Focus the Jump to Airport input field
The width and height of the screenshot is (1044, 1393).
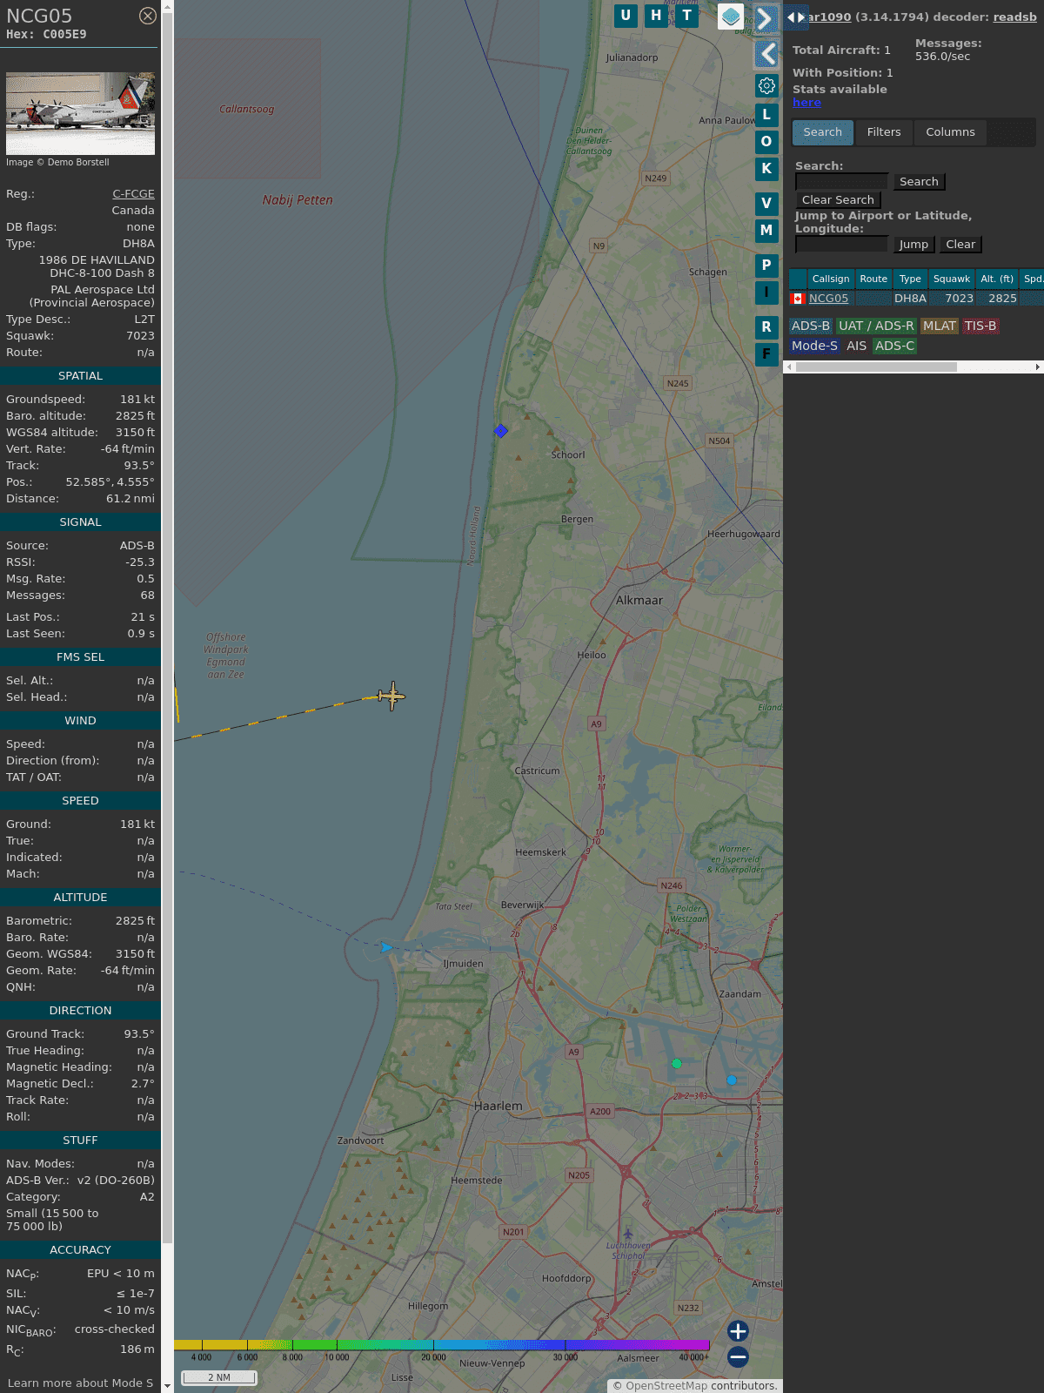(x=842, y=244)
